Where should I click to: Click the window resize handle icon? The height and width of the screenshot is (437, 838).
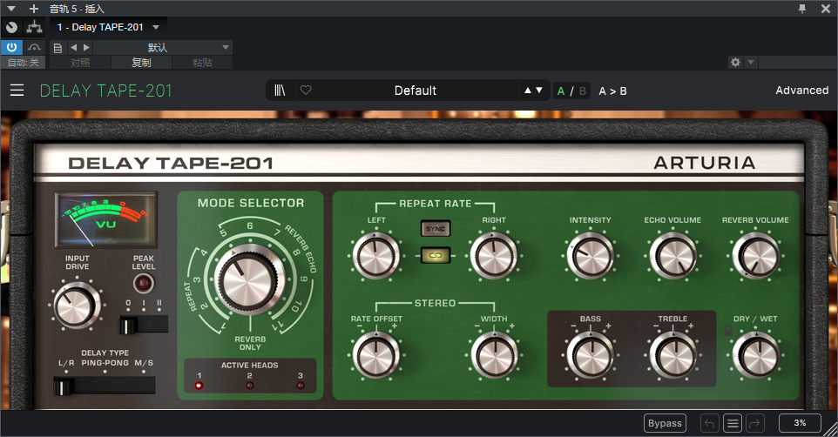point(830,429)
